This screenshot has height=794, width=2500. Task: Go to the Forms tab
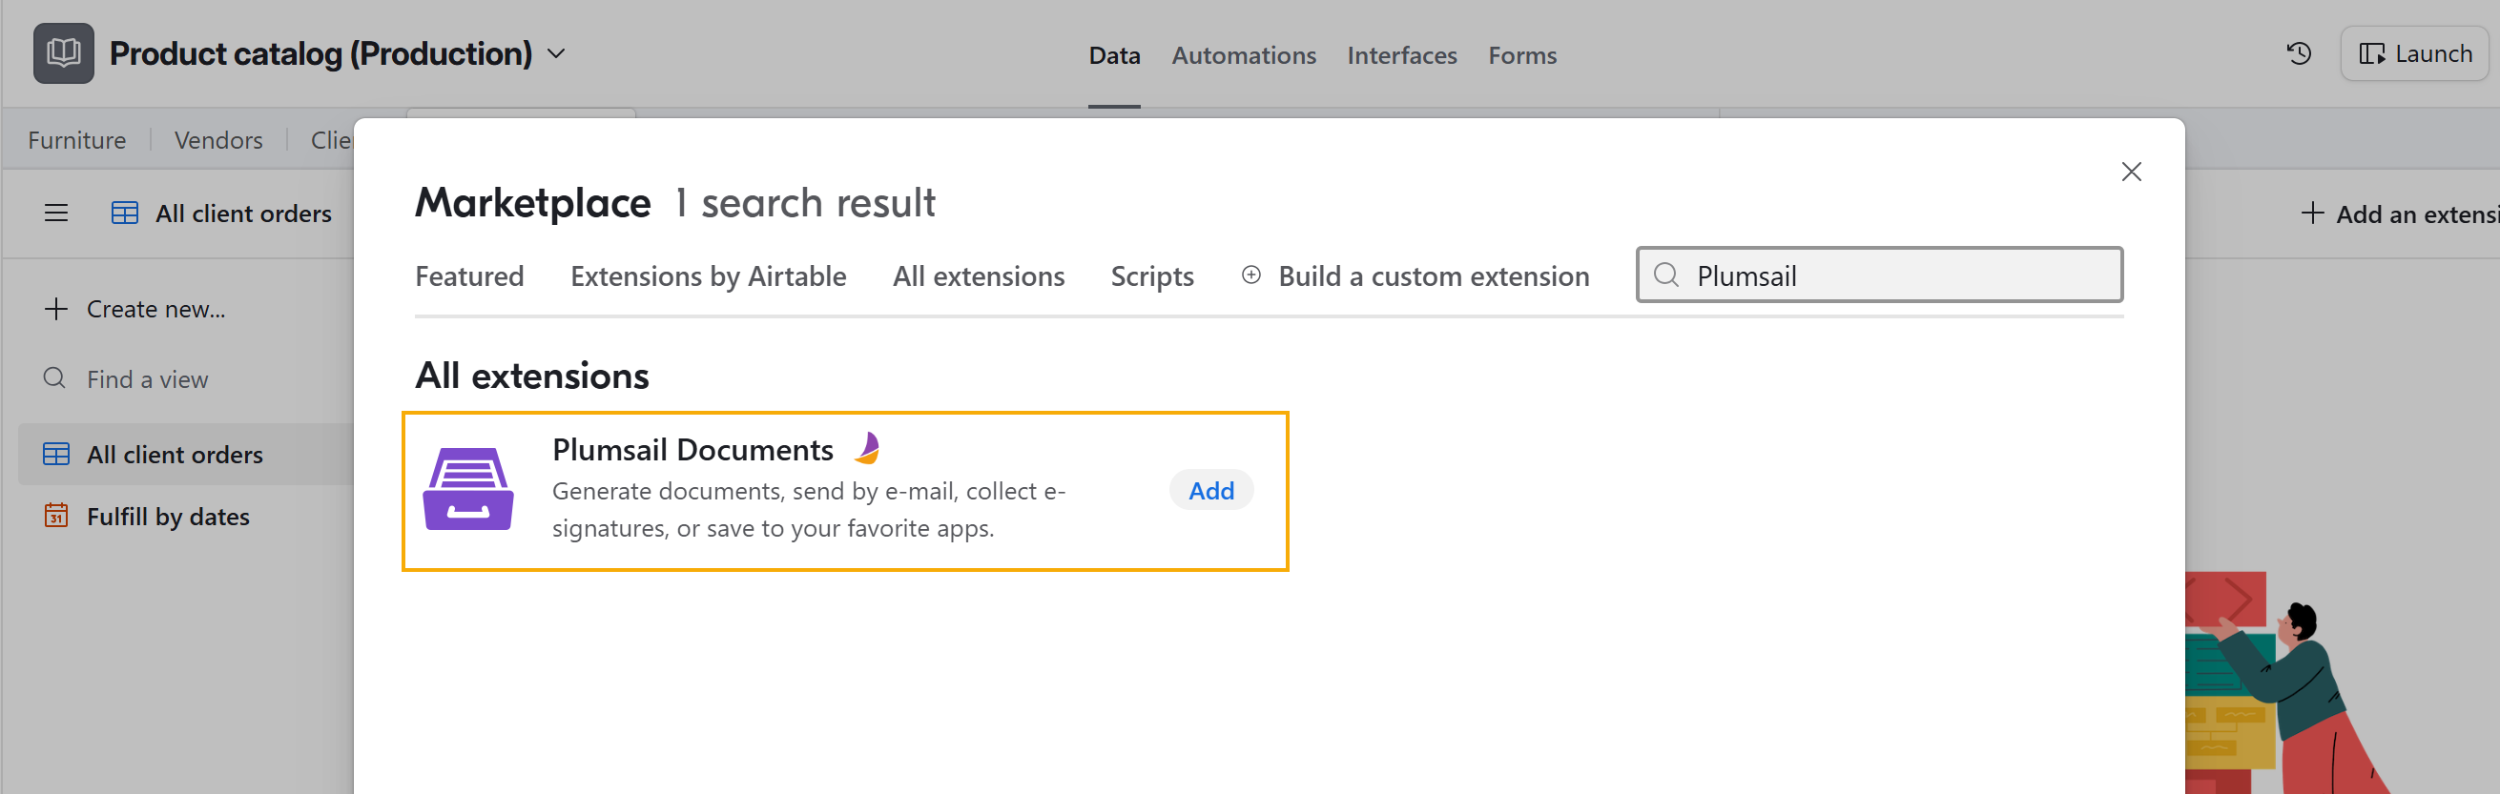[1521, 55]
